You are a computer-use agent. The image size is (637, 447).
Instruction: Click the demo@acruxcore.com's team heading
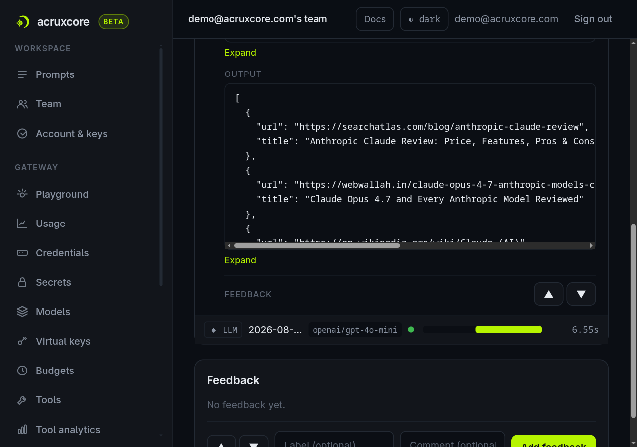[x=258, y=19]
